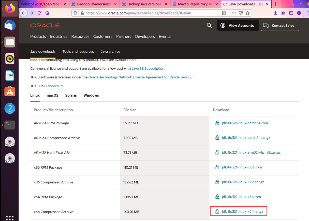Switch to the second HadoopJavaVersions tab
309x221 pixels.
pyautogui.click(x=145, y=4)
